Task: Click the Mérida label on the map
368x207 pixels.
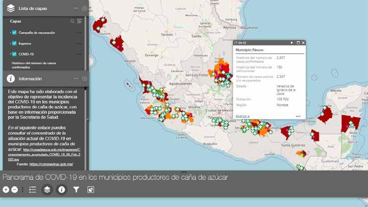Action: (x=336, y=90)
